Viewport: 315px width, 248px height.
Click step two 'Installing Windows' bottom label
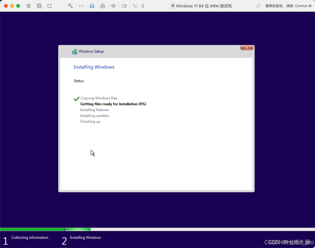86,237
